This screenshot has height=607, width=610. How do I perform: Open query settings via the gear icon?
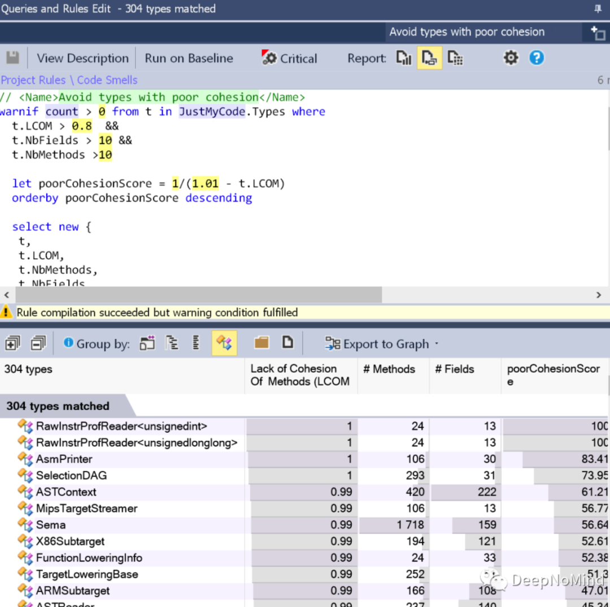[510, 57]
